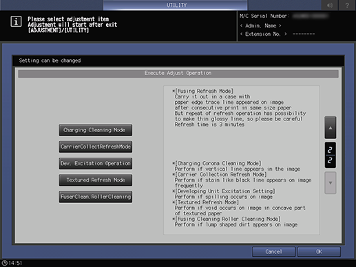Click 'Refresh time is 3 minutes' text
Image resolution: width=356 pixels, height=267 pixels.
point(209,125)
